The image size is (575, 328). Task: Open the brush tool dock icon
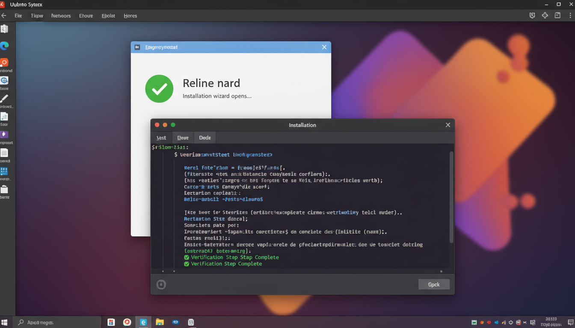(x=4, y=99)
